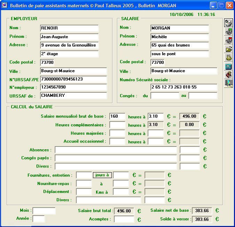235x227 pixels.
Task: Click Heures complémentaires hours field
Action: click(117, 125)
